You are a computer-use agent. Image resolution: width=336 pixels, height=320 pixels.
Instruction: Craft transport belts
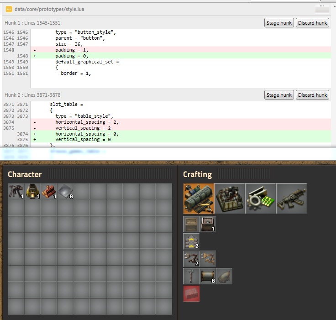click(x=191, y=241)
